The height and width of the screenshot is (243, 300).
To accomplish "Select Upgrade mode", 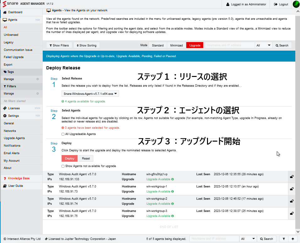I will coord(195,45).
